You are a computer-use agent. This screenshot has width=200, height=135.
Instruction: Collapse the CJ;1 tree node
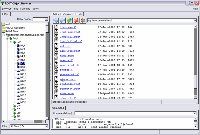click(x=11, y=42)
